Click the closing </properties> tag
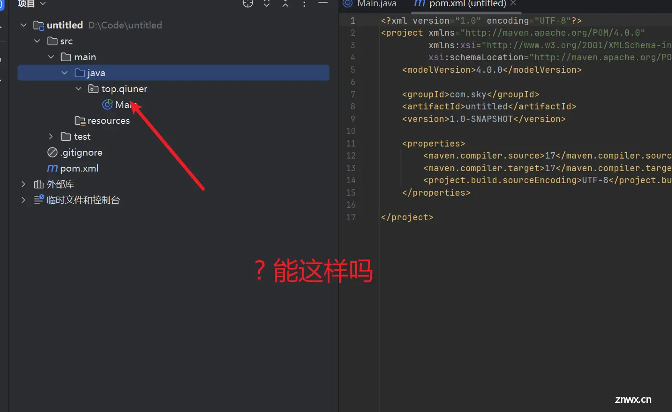 point(436,192)
